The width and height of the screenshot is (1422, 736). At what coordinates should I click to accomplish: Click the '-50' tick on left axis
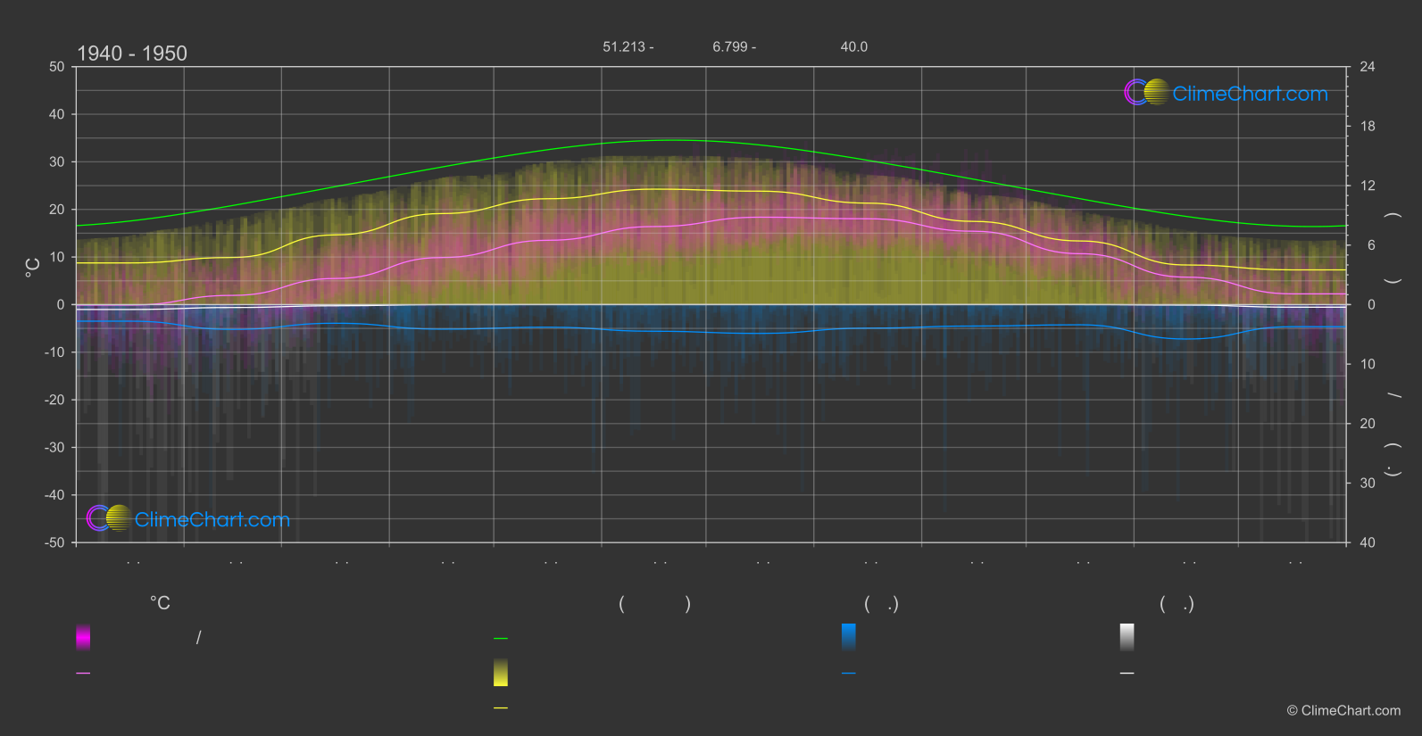(x=55, y=542)
